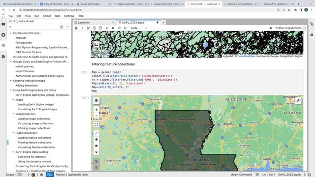Go to Visualizing feature collections in outline
This screenshot has height=177, width=315.
point(36,147)
